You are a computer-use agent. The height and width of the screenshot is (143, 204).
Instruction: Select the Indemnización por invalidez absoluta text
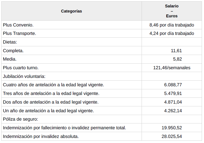pos(41,136)
